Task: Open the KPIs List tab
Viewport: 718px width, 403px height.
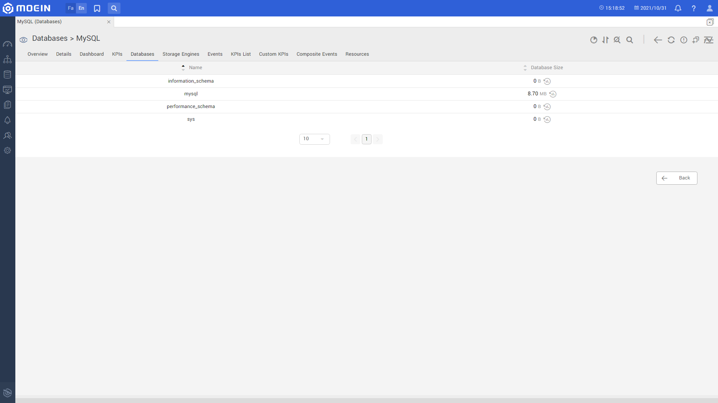Action: coord(241,54)
